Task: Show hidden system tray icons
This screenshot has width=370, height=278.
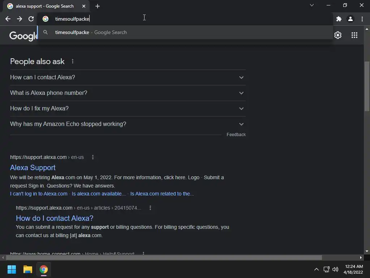Action: 317,269
